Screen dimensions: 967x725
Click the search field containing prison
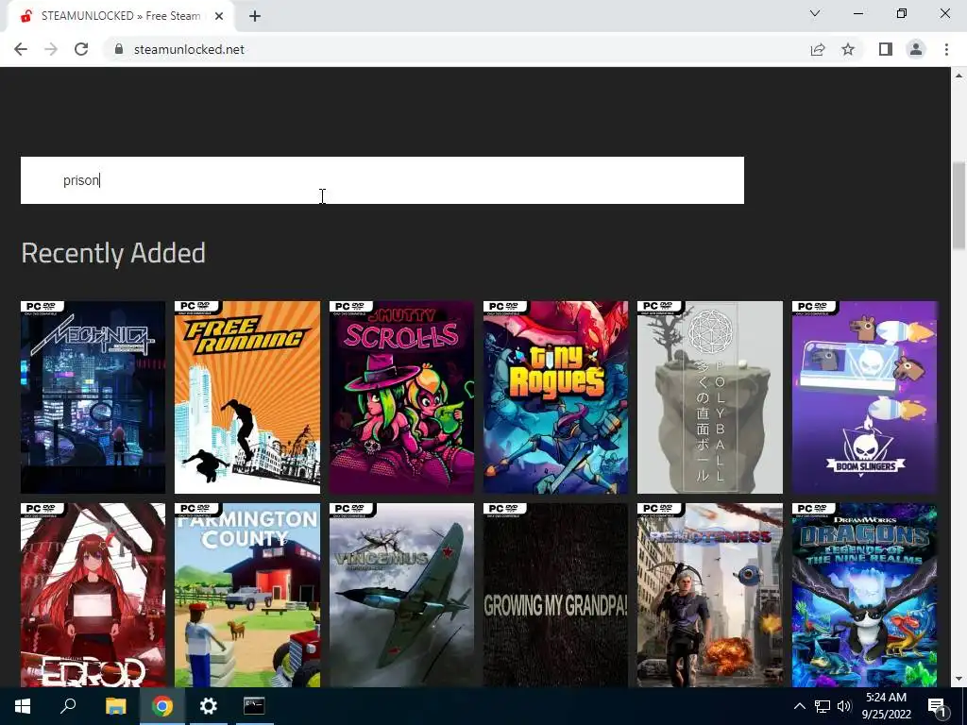[x=382, y=180]
